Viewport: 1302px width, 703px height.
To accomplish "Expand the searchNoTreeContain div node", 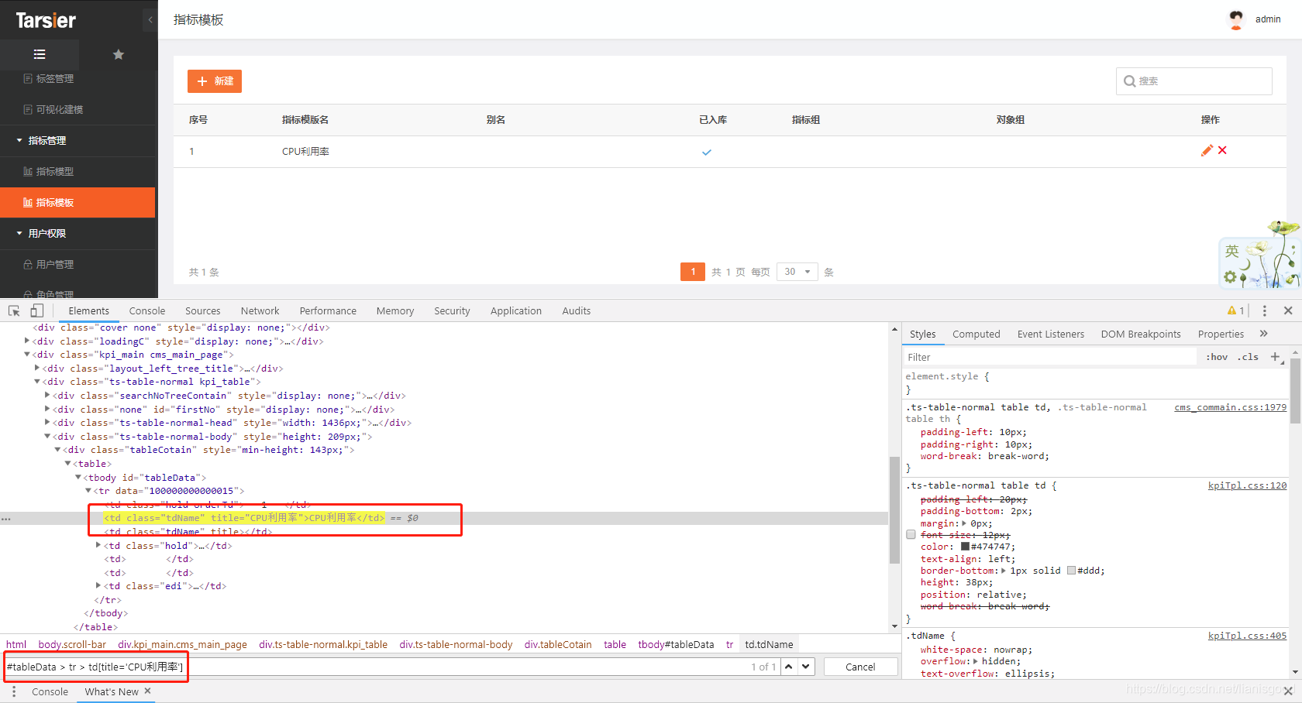I will [x=47, y=395].
